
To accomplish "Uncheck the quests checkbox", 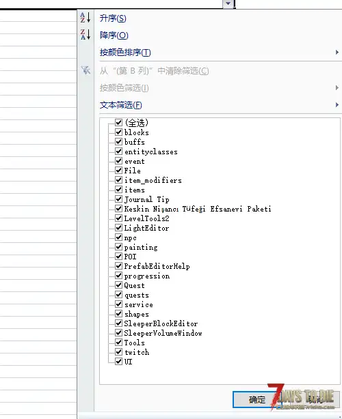I will pyautogui.click(x=118, y=295).
